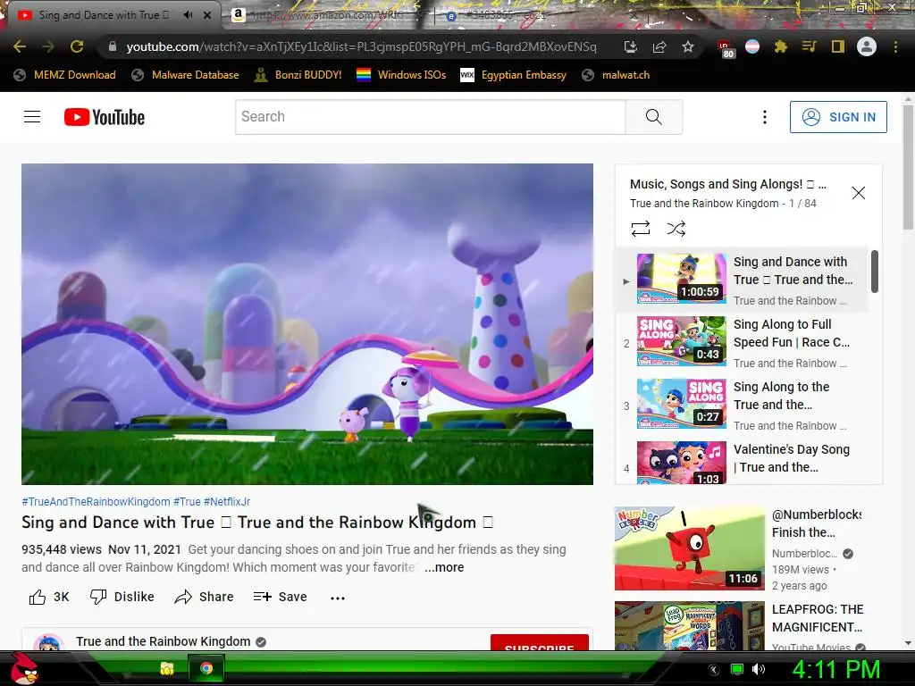Screen dimensions: 915x686
Task: Click the green network monitor tray icon
Action: (737, 669)
